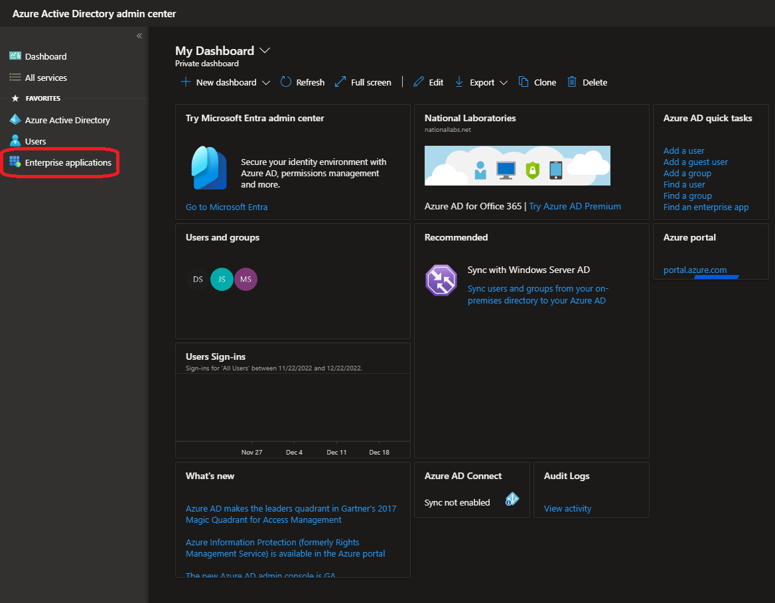The width and height of the screenshot is (775, 603).
Task: Expand the My Dashboard dropdown chevron
Action: click(x=265, y=50)
